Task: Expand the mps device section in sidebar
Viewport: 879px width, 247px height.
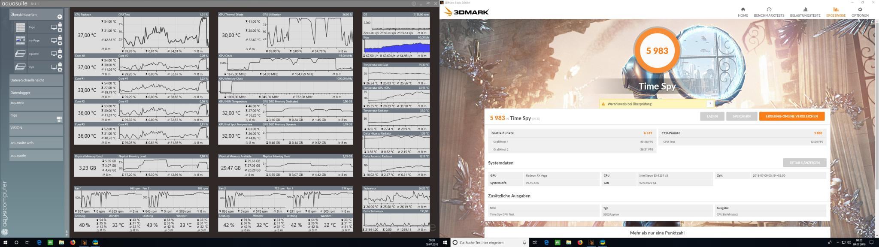Action: [36, 117]
